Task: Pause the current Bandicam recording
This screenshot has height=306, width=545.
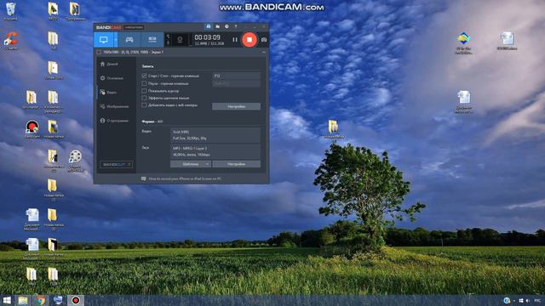Action: pos(235,40)
